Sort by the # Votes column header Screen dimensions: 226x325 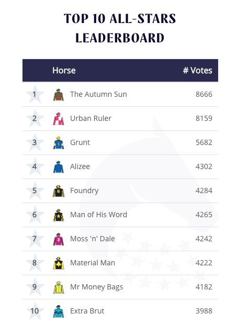coord(198,71)
